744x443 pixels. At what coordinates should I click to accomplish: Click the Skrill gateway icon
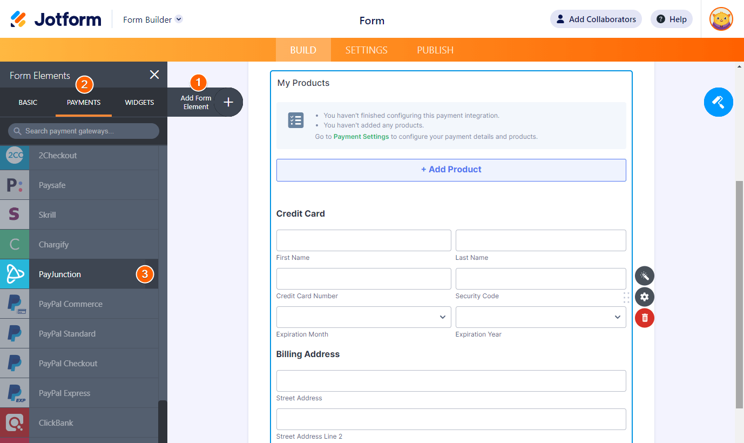(x=15, y=215)
